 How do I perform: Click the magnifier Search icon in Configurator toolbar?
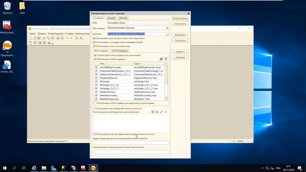pyautogui.click(x=81, y=38)
